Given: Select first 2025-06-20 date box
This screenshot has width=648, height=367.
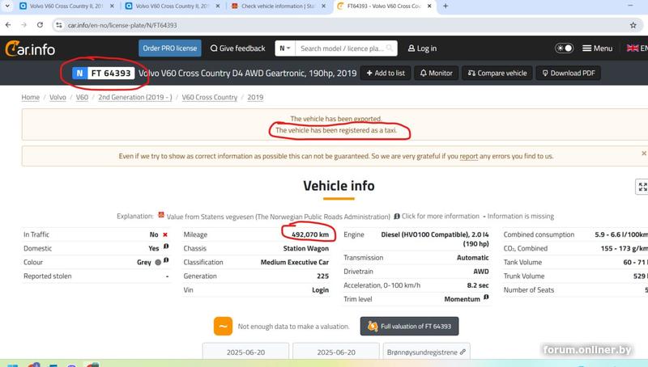Looking at the screenshot, I should (245, 352).
